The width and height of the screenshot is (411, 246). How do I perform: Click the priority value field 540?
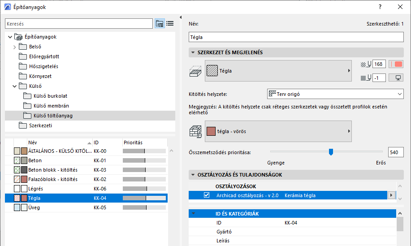(x=396, y=152)
